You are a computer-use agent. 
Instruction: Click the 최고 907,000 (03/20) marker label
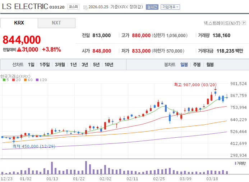point(195,85)
